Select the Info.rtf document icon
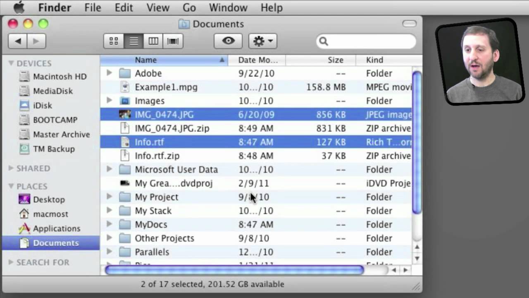Image resolution: width=529 pixels, height=298 pixels. point(124,142)
